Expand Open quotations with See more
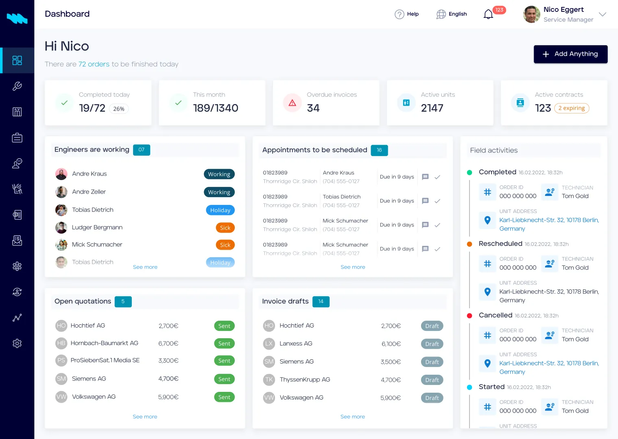Screen dimensions: 618x439 pos(145,417)
